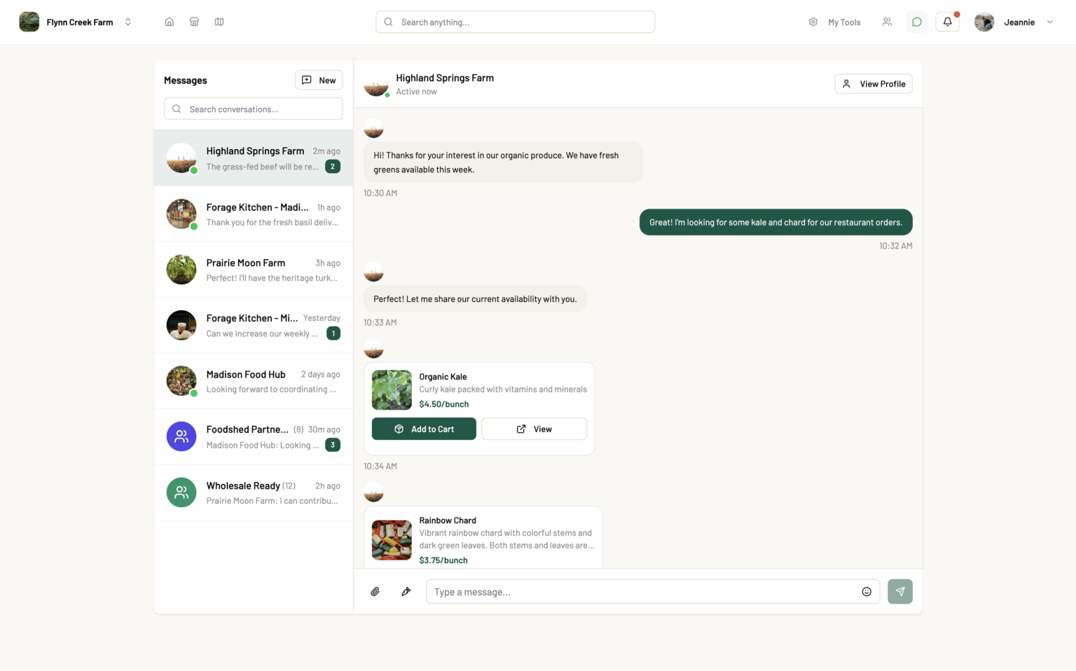
Task: Open the notifications bell
Action: [x=947, y=22]
